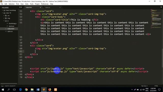The width and height of the screenshot is (163, 92).
Task: Click the sidebar horizontal scrollbar
Action: tap(9, 84)
